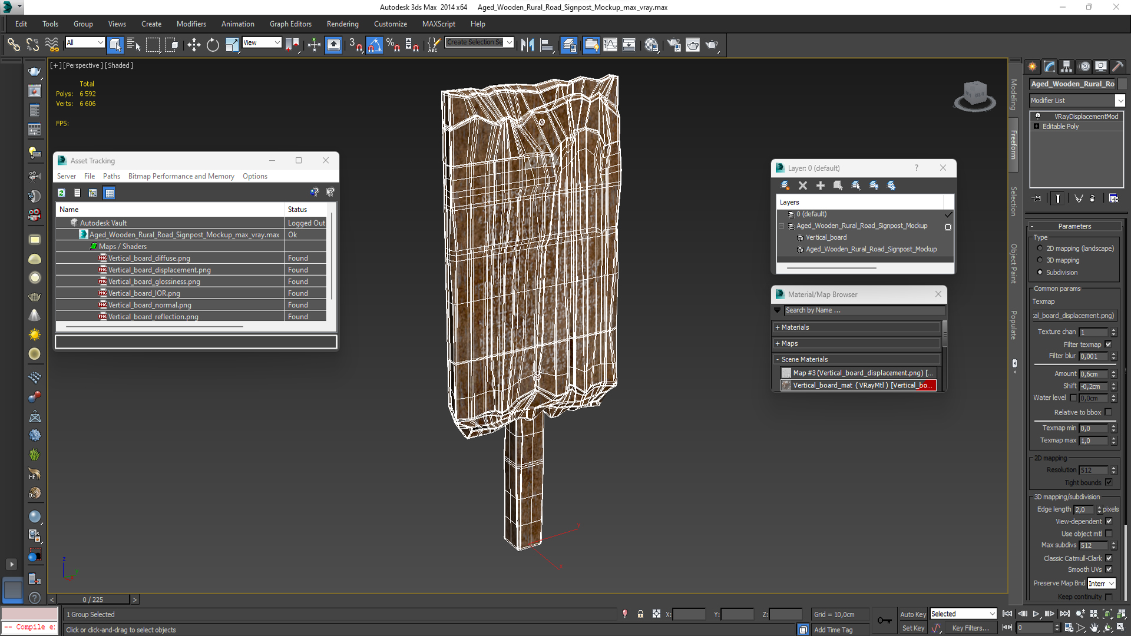The width and height of the screenshot is (1131, 636).
Task: Toggle the Angle Snap icon
Action: click(375, 45)
